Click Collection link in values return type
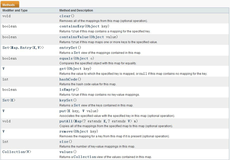 [14, 152]
